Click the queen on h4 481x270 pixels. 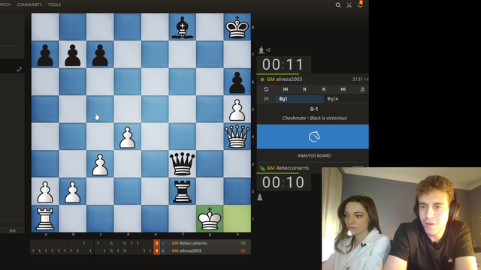point(237,136)
